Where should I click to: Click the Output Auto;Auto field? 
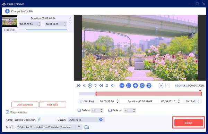86,120
